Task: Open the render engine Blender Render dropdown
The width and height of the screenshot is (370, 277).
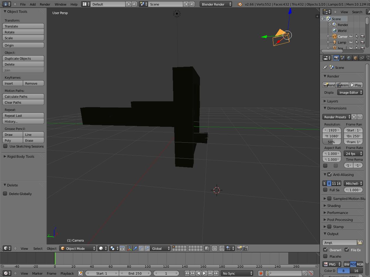Action: point(216,4)
